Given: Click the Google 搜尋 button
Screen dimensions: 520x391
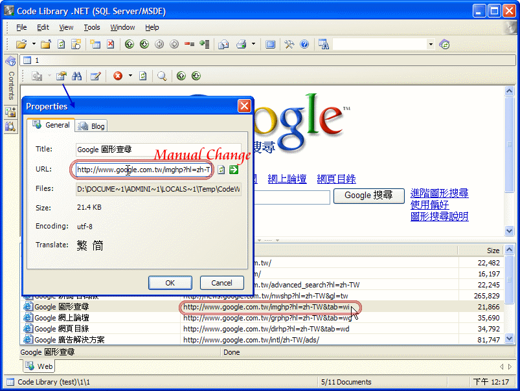Looking at the screenshot, I should pos(368,195).
